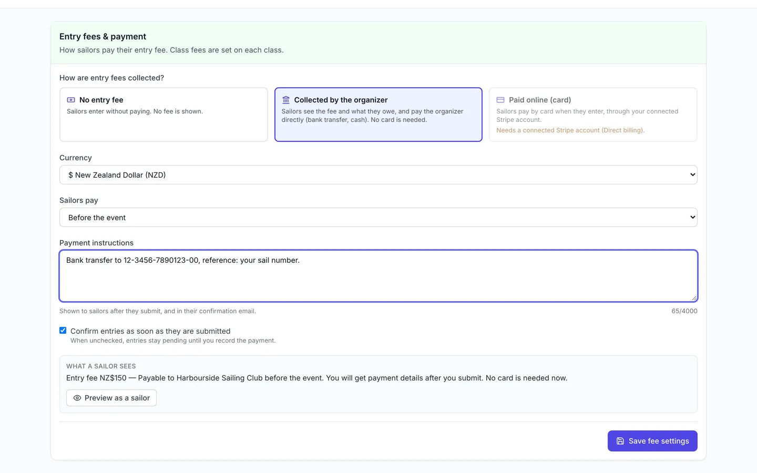Untick Confirm entries as soon as submitted checkbox
This screenshot has height=473, width=757.
tap(63, 331)
